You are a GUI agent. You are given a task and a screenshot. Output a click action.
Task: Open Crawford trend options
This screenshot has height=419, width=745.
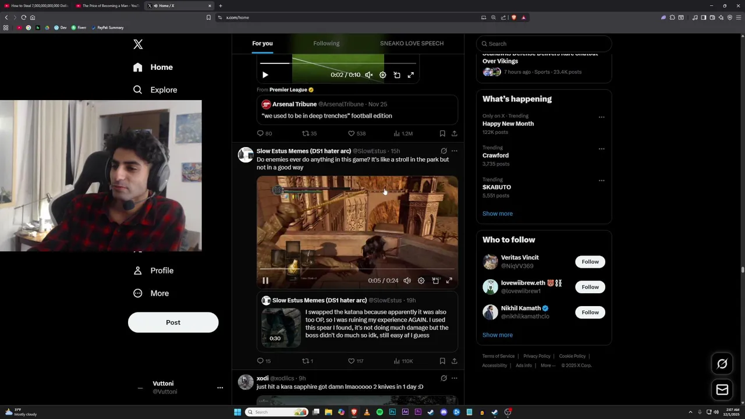click(601, 148)
